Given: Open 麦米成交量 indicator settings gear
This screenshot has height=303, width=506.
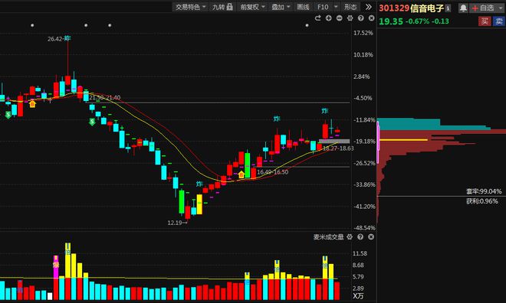Looking at the screenshot, I should tap(350, 237).
